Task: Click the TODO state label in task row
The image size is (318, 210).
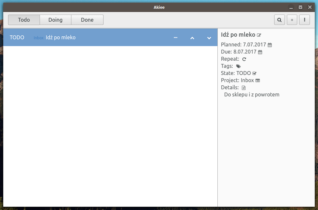Action: point(17,38)
